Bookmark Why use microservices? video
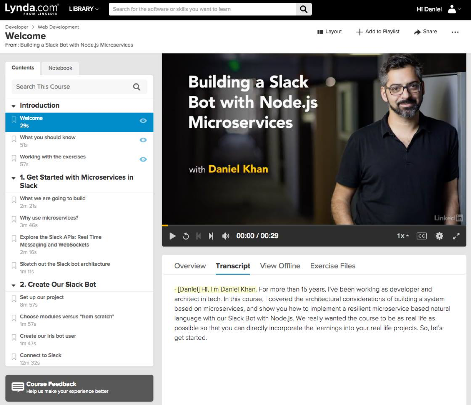 click(x=14, y=219)
